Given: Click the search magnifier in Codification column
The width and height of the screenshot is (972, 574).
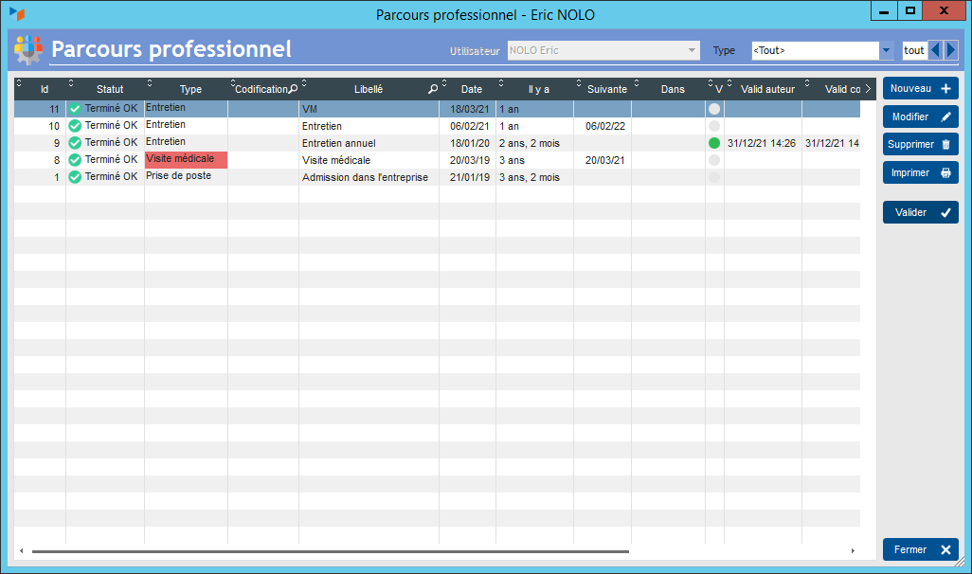Looking at the screenshot, I should pos(293,90).
